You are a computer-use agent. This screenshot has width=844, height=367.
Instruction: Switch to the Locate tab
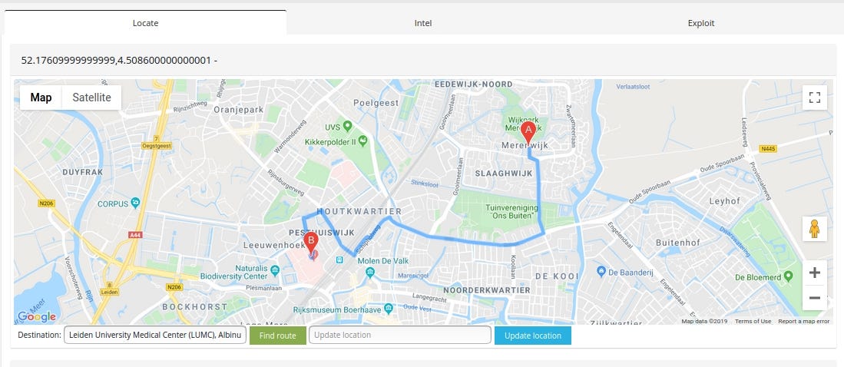pos(145,23)
